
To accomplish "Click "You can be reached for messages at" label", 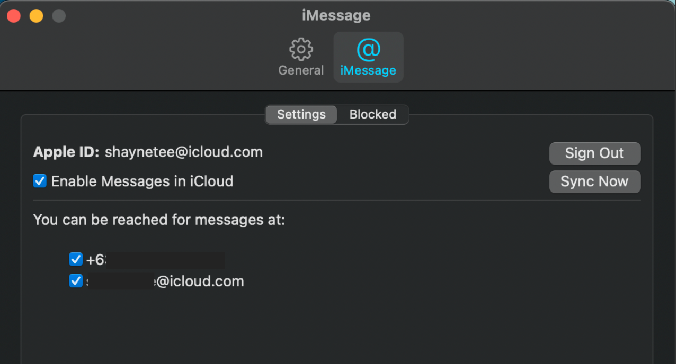I will (x=159, y=220).
